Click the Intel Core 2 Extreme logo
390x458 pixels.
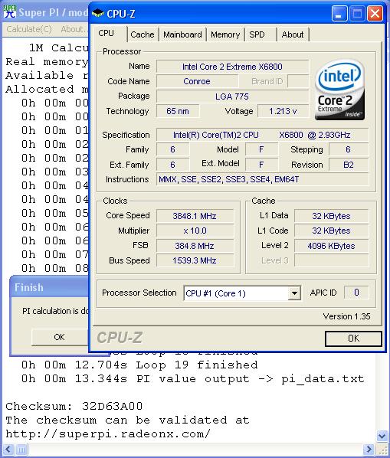point(339,90)
